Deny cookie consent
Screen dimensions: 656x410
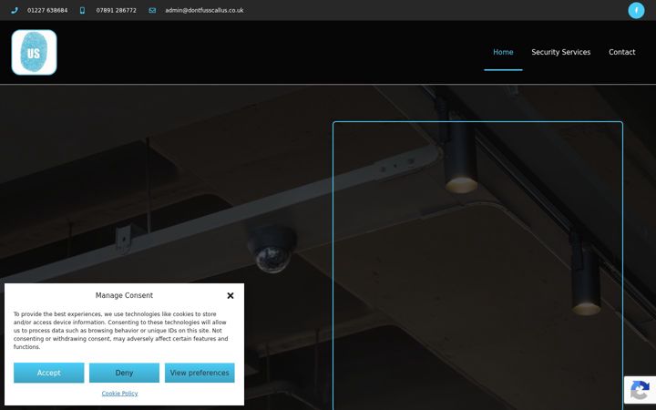(124, 373)
